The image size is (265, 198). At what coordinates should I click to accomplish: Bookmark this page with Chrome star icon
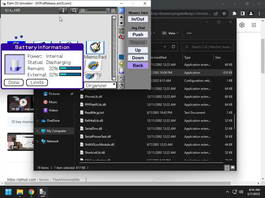tap(224, 13)
